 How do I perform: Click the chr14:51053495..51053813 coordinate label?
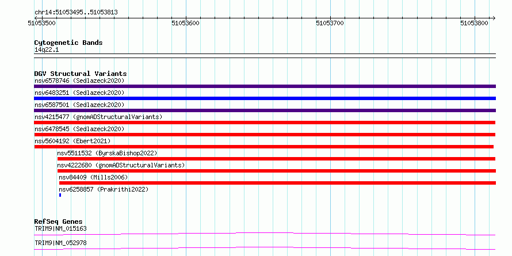click(76, 13)
